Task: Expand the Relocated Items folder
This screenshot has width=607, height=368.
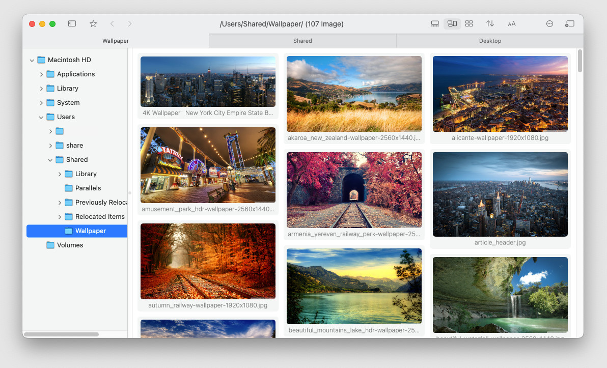Action: coord(60,217)
